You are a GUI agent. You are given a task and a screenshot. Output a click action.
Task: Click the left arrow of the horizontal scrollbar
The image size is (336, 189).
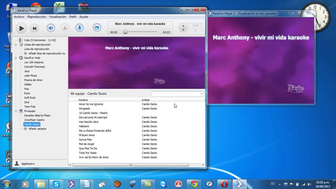pyautogui.click(x=70, y=165)
